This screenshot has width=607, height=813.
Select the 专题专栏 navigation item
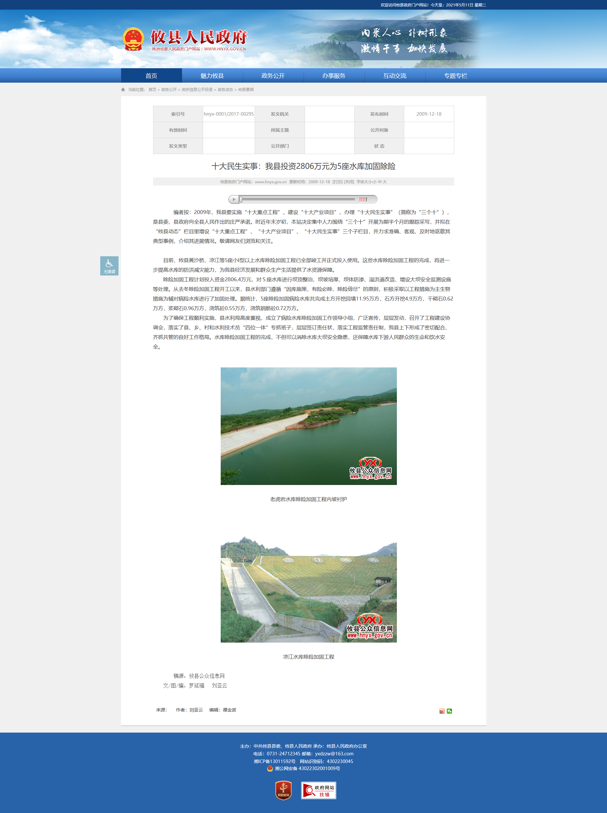tap(455, 76)
